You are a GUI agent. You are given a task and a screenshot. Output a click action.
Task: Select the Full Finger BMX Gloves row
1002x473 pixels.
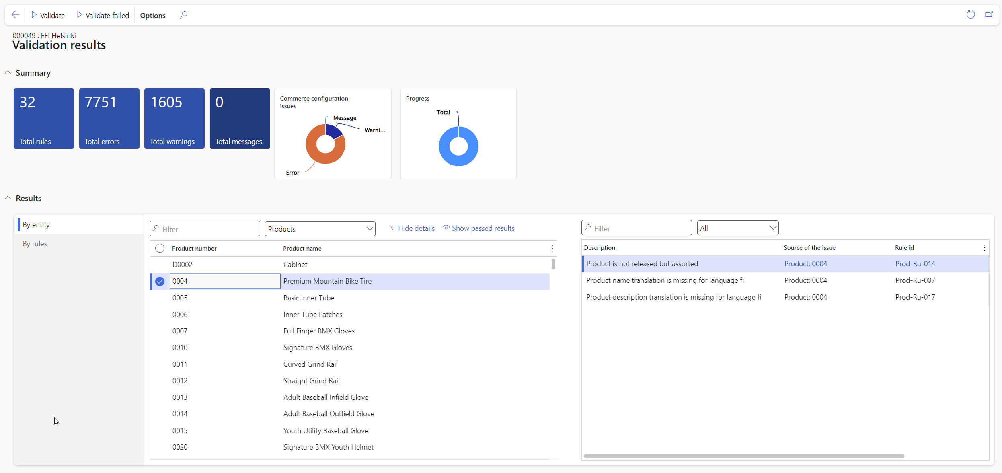tap(350, 331)
